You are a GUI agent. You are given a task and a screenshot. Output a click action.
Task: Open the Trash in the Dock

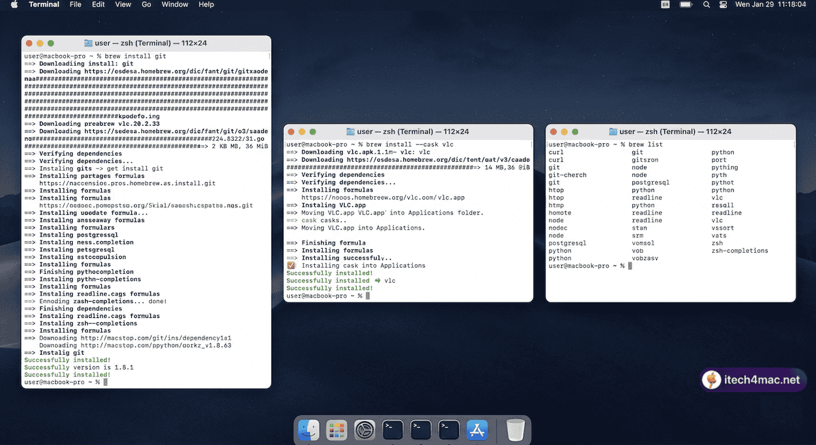516,429
